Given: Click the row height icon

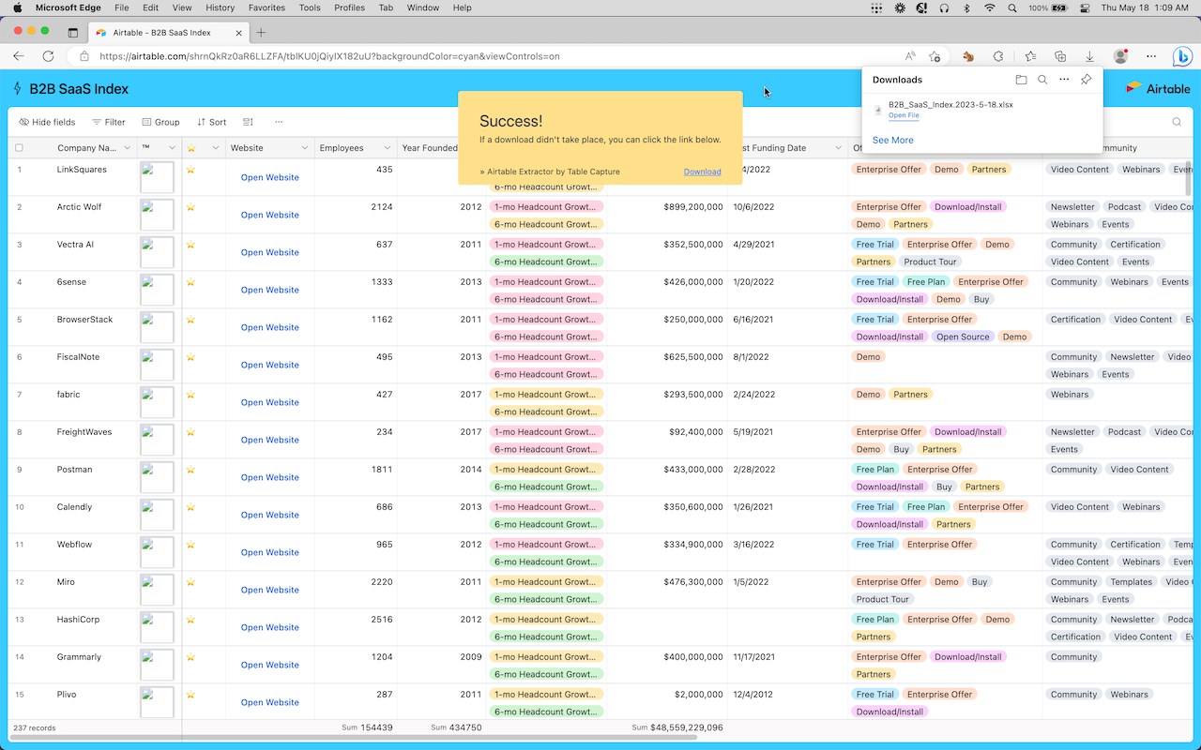Looking at the screenshot, I should (x=249, y=122).
